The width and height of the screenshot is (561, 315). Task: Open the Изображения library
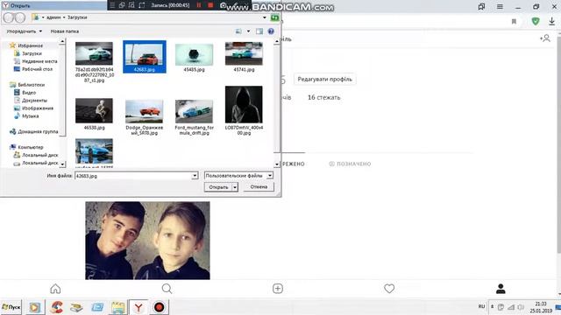coord(37,108)
